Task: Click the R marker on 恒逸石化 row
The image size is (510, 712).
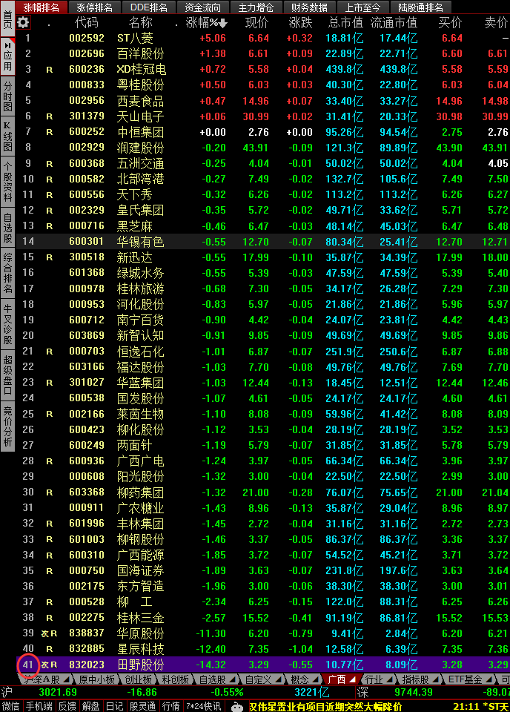Action: click(50, 352)
